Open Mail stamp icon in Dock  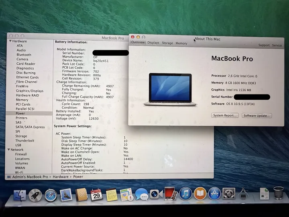point(66,194)
